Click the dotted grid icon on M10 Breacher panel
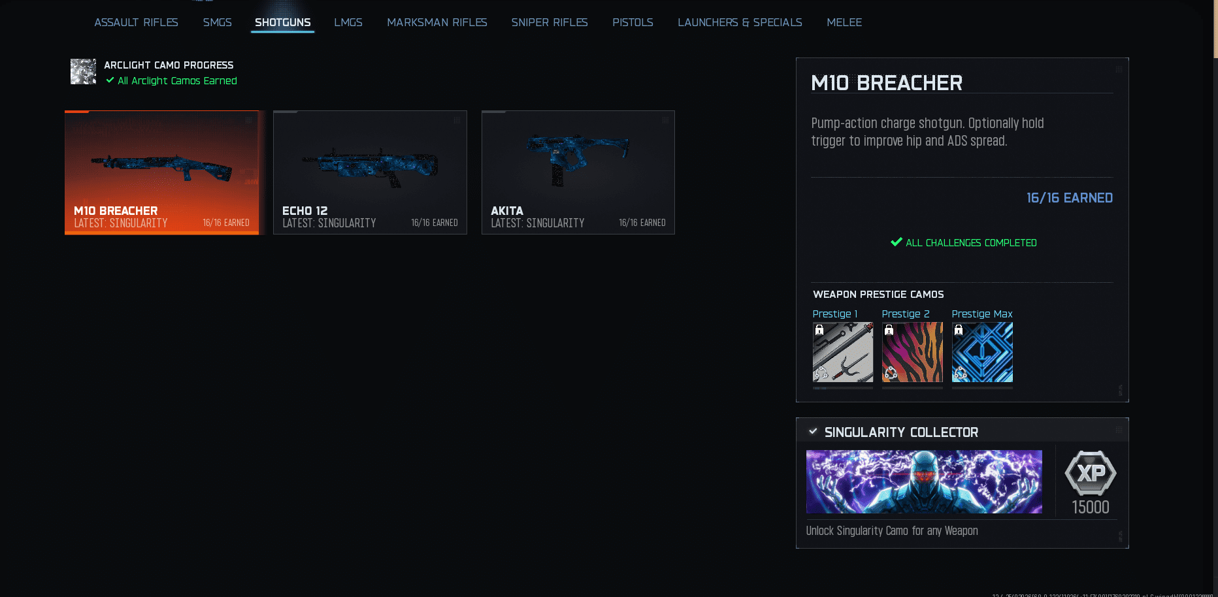 pyautogui.click(x=1119, y=69)
